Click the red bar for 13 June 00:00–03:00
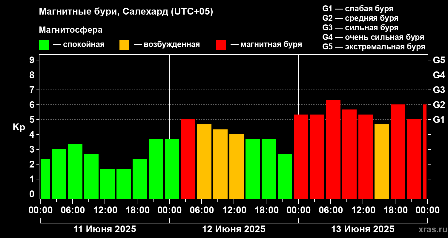This screenshot has height=238, width=448. [301, 156]
